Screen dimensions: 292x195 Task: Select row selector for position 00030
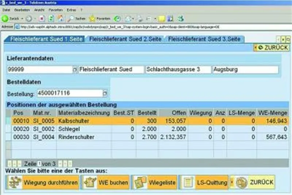[x=9, y=137]
